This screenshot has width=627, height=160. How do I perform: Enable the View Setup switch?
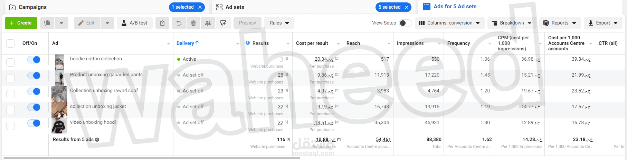(x=405, y=23)
